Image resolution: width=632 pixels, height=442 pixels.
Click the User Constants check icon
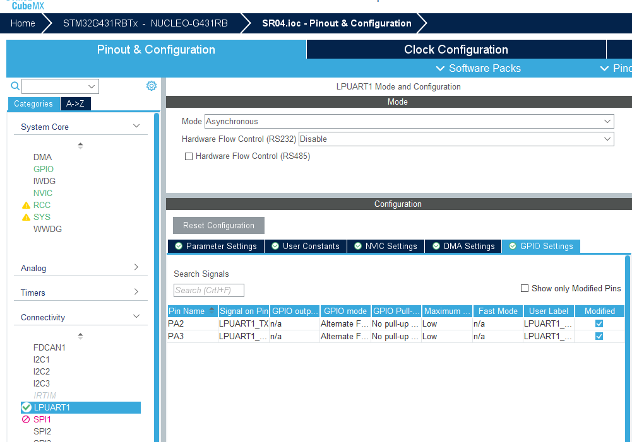click(275, 246)
